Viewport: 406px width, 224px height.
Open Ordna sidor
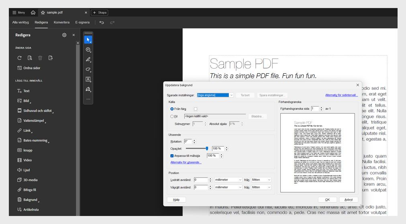tap(29, 68)
